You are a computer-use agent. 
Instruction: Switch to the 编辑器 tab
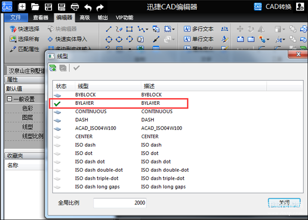point(65,17)
